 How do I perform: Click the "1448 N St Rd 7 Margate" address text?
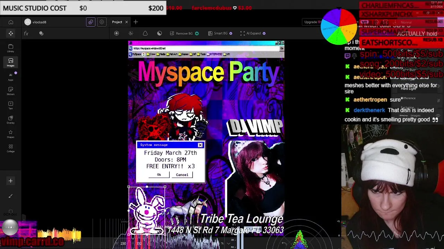(225, 230)
